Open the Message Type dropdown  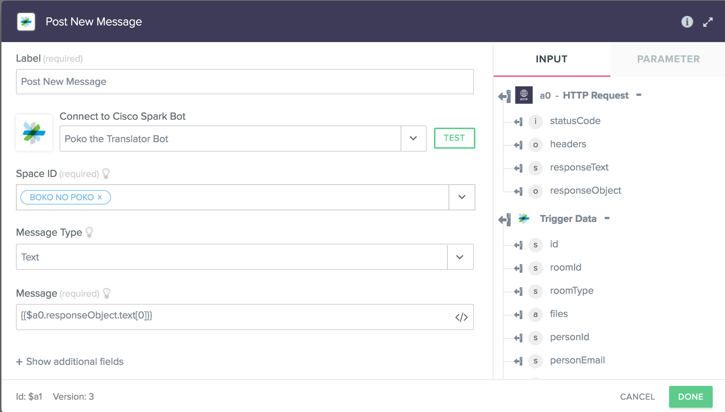tap(460, 257)
